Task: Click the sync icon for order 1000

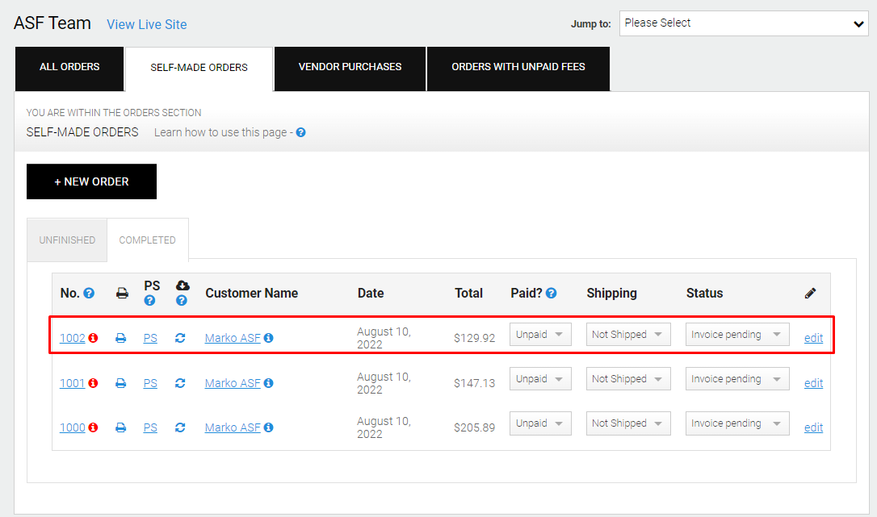Action: click(180, 427)
